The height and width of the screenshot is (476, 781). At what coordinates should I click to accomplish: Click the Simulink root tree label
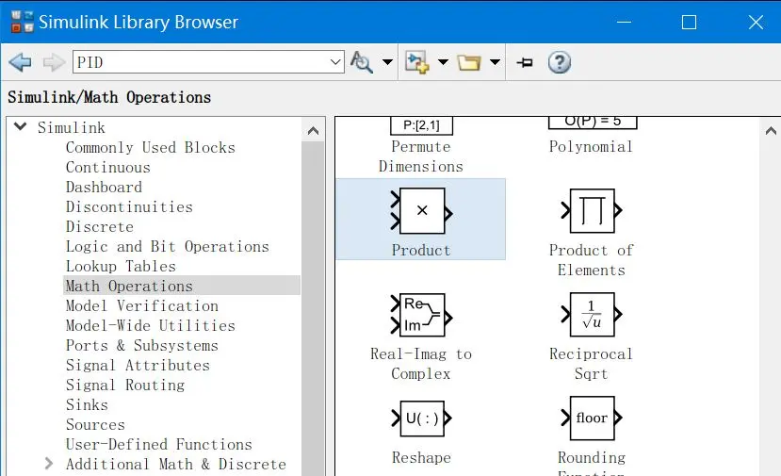72,127
